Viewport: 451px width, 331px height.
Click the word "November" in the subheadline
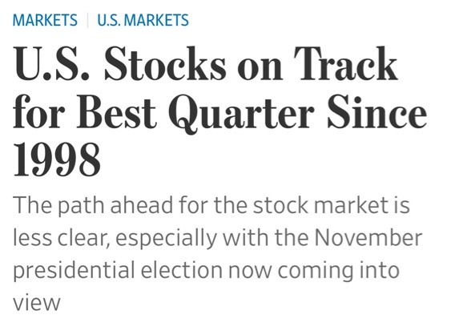pyautogui.click(x=368, y=238)
